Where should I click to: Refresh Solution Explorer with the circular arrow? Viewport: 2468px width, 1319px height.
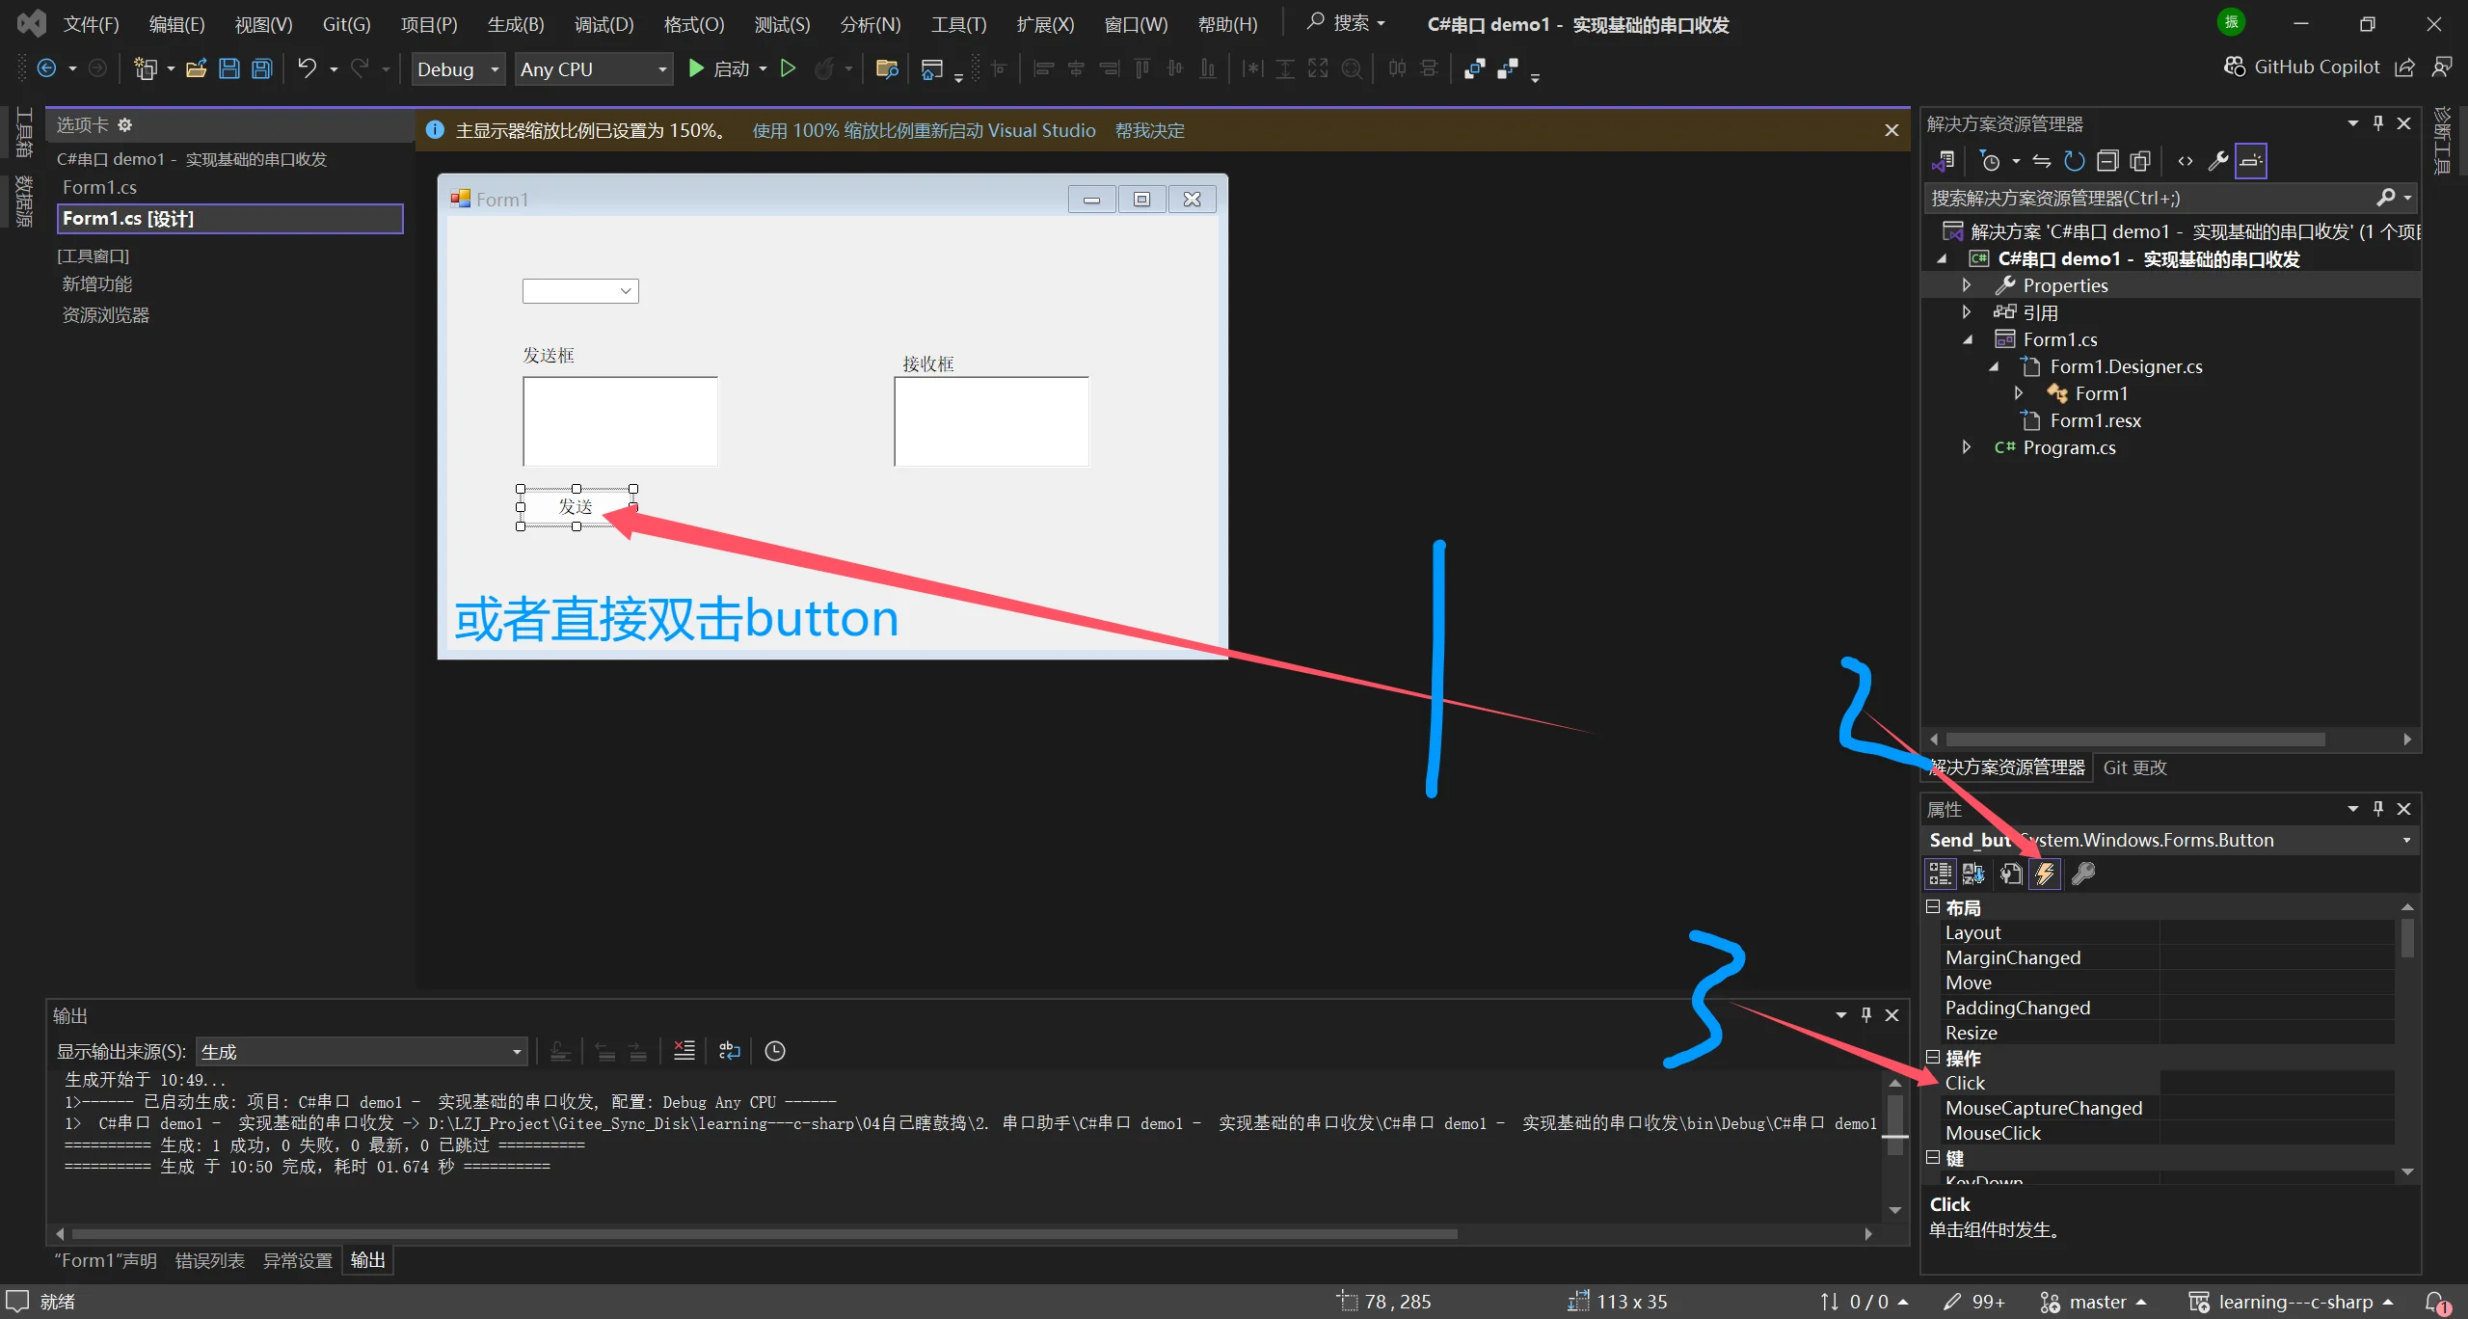[2074, 161]
